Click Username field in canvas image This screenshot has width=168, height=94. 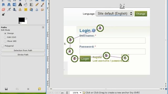[113, 40]
